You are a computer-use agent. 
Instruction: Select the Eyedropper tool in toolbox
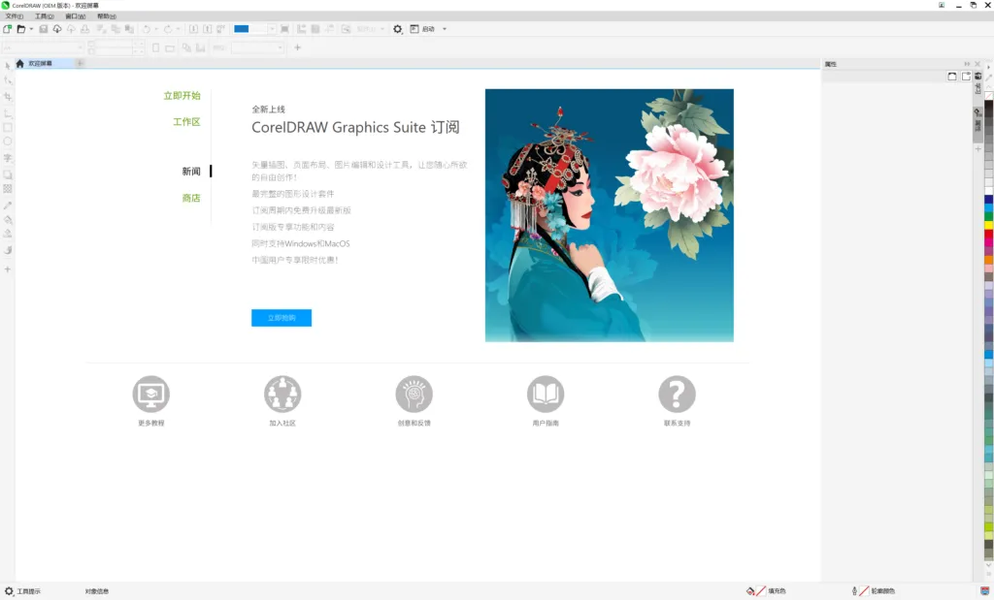click(x=8, y=205)
